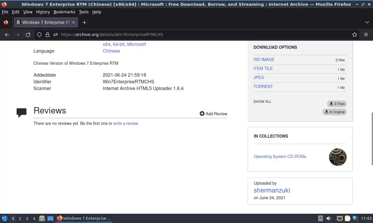Open the site permissions icon
This screenshot has width=373, height=223.
[x=56, y=35]
